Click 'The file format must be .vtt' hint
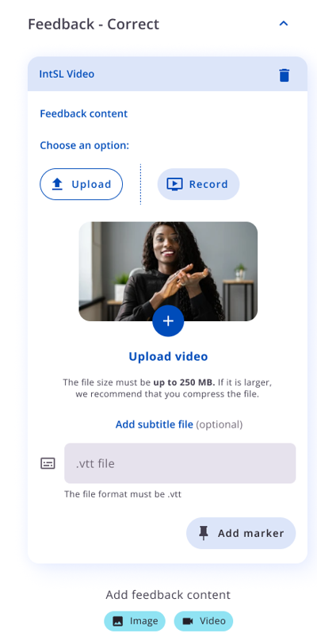317x633 pixels. point(123,493)
